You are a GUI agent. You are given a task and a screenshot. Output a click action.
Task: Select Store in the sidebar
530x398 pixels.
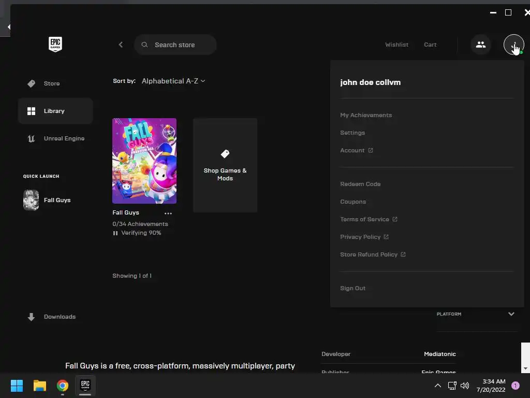(55, 83)
